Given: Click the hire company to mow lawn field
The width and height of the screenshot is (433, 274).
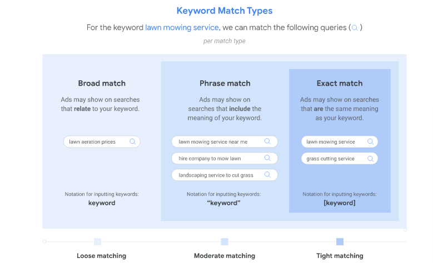Looking at the screenshot, I should click(x=210, y=158).
